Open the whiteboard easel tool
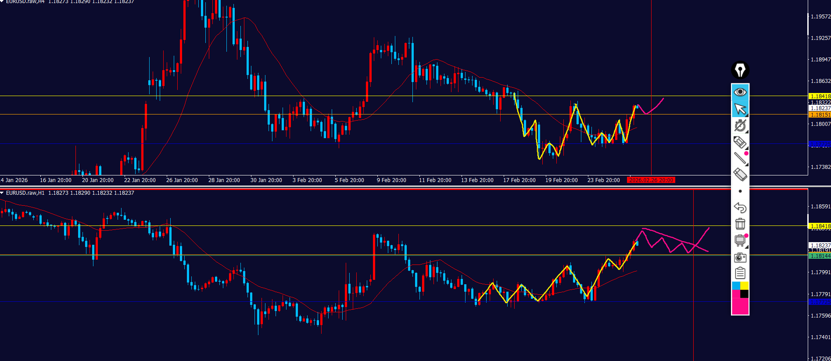The width and height of the screenshot is (831, 361). click(740, 240)
